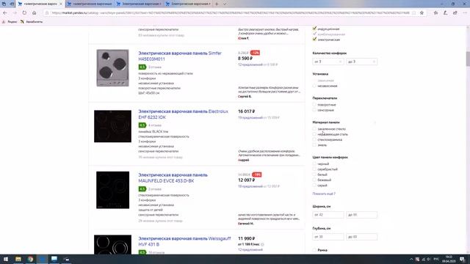Screen dimensions: 470x264
Task: Click the page vertical scrollbar thumb
Action: click(468, 59)
